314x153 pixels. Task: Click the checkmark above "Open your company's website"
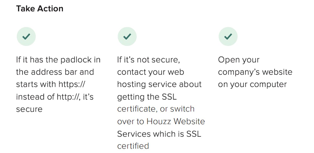[228, 36]
